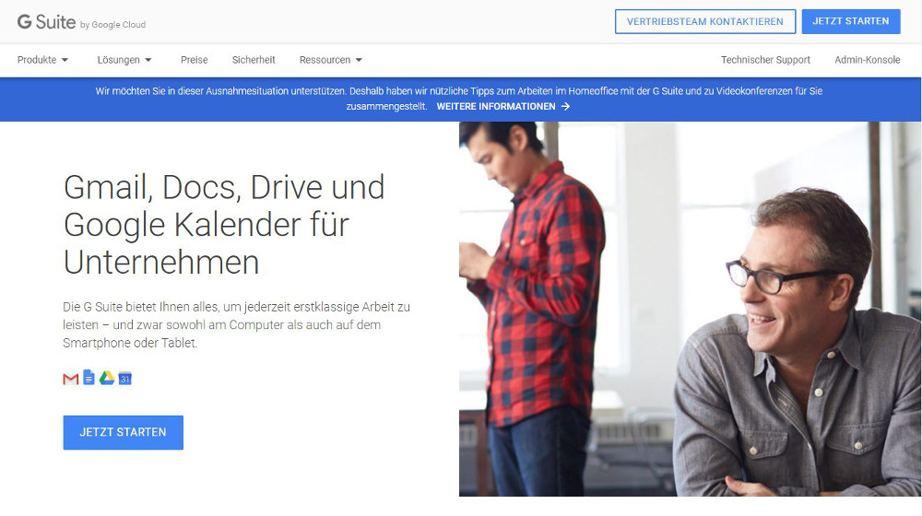Open the Ressourcen menu
This screenshot has width=922, height=516.
click(331, 60)
